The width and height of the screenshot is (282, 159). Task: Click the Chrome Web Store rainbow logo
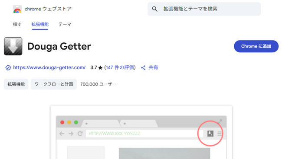click(17, 9)
